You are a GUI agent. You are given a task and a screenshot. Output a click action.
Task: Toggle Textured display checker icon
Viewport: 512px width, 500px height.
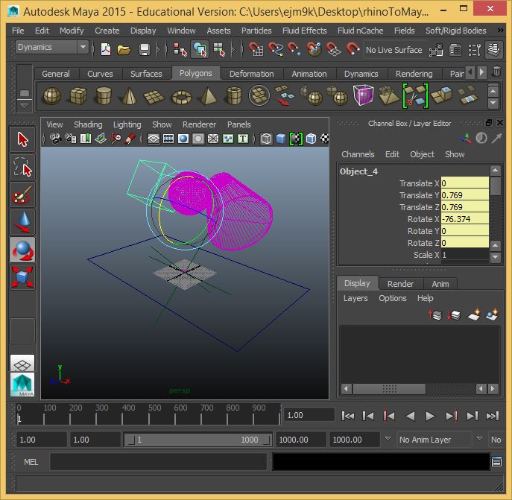(324, 139)
